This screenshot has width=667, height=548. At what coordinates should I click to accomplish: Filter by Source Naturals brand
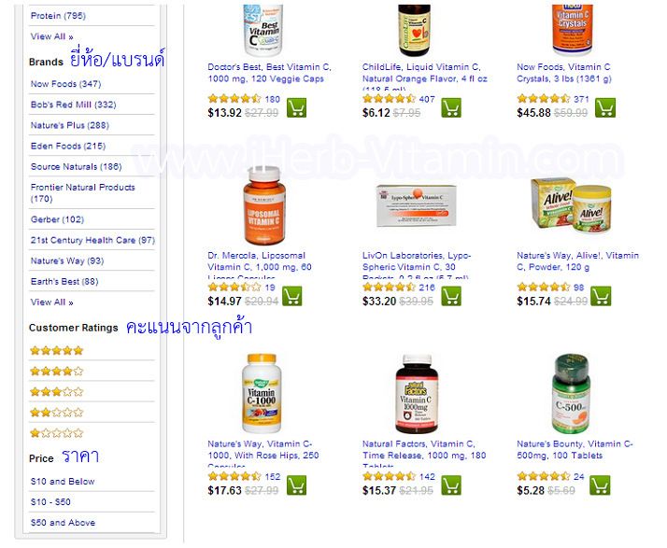point(76,167)
